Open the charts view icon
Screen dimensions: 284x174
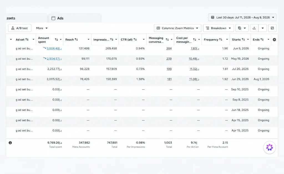click(272, 28)
